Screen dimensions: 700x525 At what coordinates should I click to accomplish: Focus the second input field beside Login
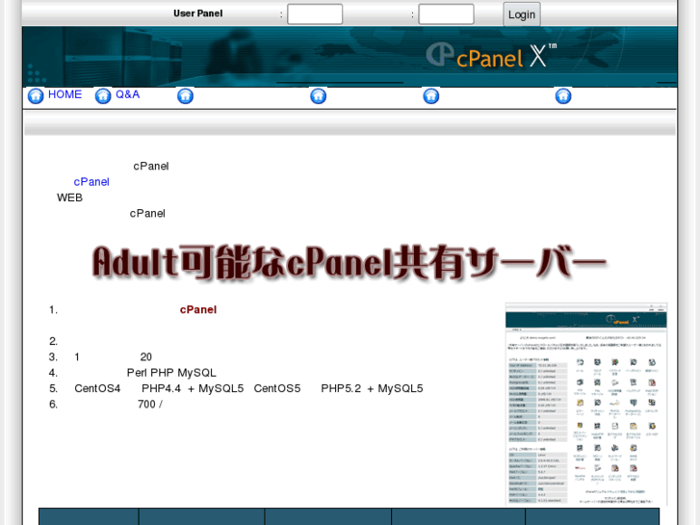click(446, 14)
